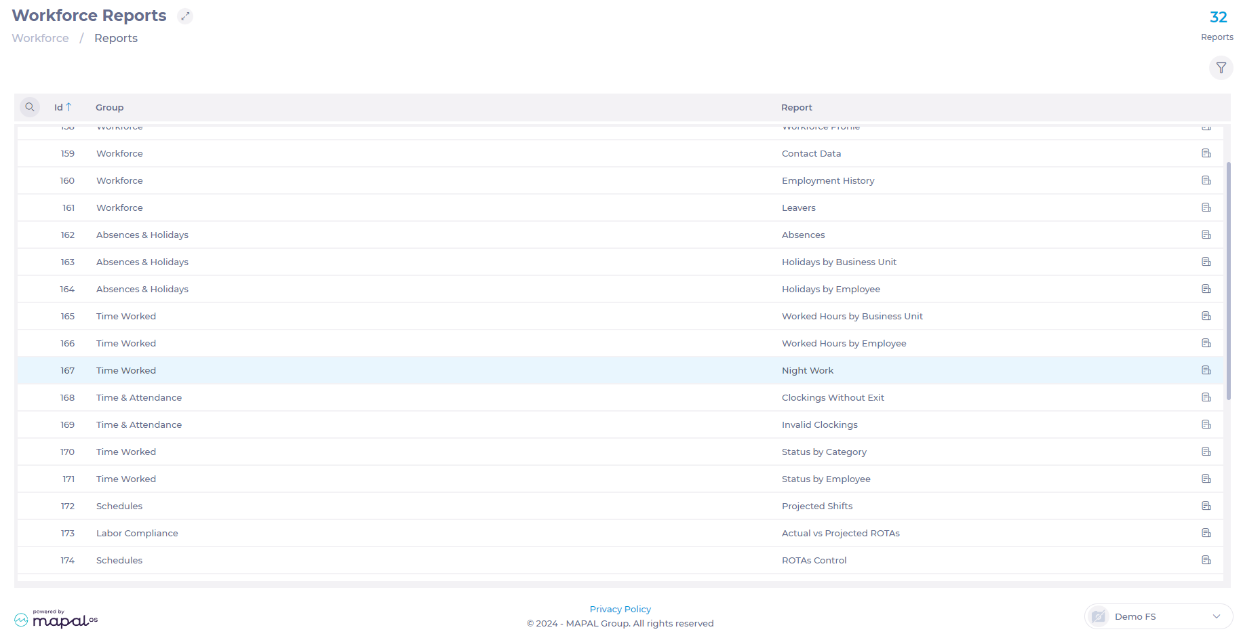Open the filter funnel icon
Viewport: 1243px width, 636px height.
click(1221, 68)
